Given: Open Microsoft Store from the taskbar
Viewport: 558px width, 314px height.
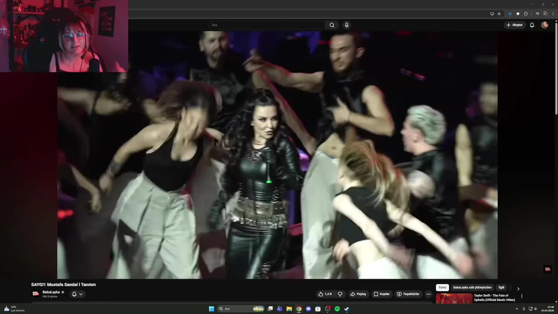Looking at the screenshot, I should coord(318,309).
